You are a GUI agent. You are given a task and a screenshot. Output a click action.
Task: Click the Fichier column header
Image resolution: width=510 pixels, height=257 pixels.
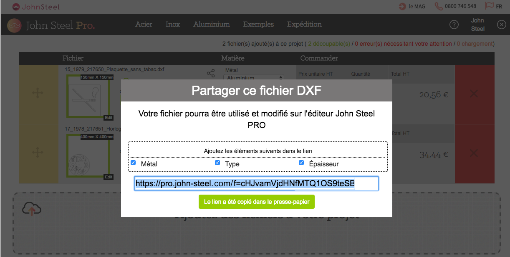coord(73,58)
